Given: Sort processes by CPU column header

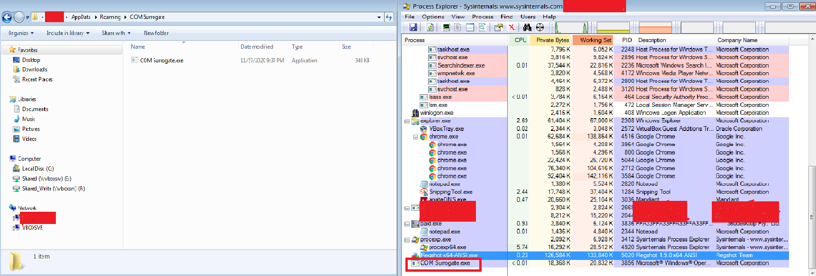Looking at the screenshot, I should click(x=520, y=40).
